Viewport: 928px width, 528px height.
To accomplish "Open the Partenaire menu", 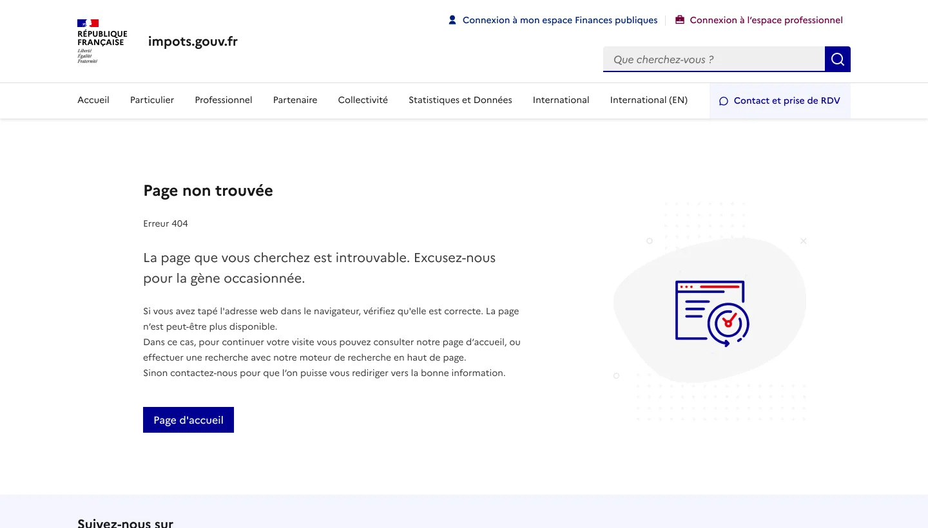I will click(x=295, y=100).
